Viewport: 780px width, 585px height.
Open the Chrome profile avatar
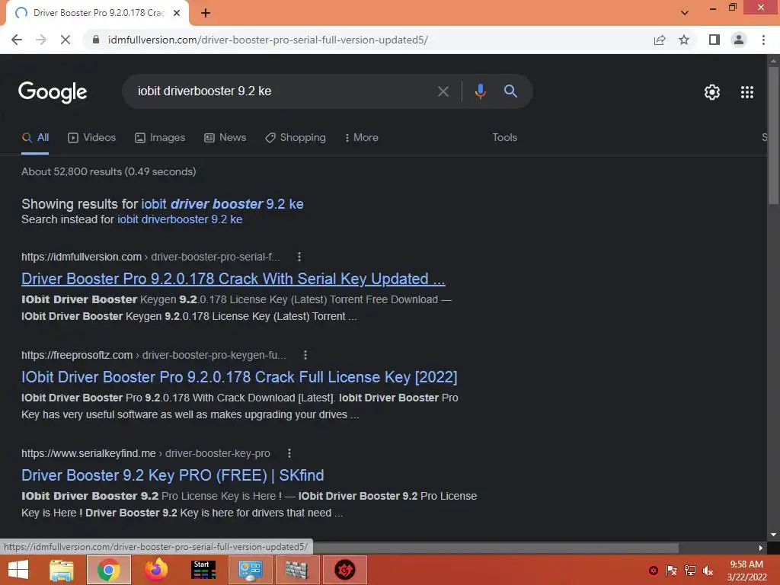click(739, 40)
